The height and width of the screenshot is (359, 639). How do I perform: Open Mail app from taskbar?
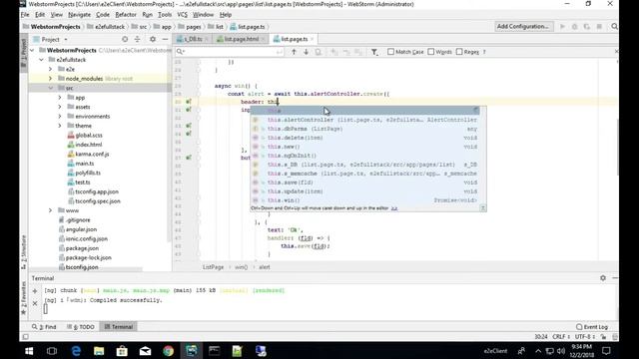(x=145, y=351)
